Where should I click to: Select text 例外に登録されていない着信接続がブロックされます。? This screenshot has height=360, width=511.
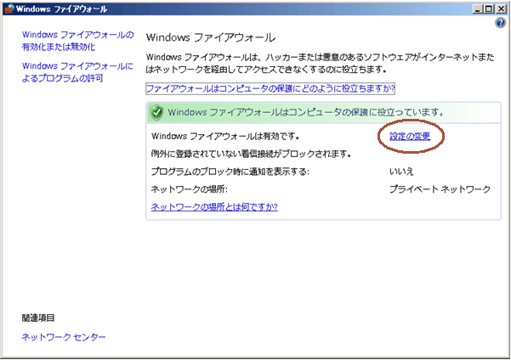tap(251, 154)
